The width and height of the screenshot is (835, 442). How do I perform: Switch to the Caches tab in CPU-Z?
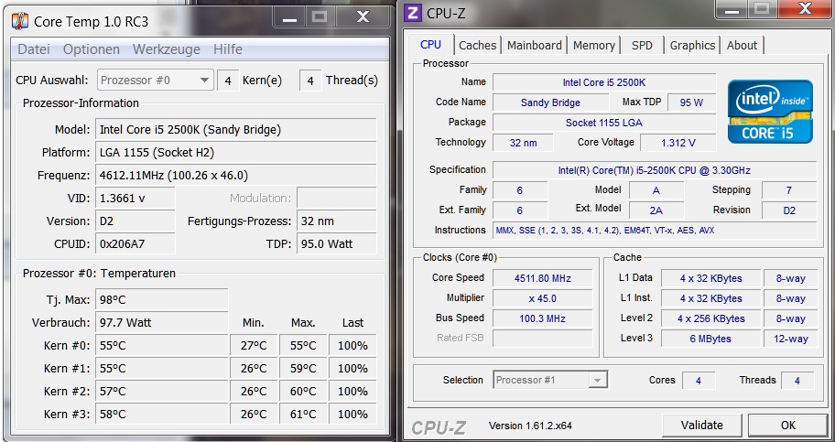coord(477,46)
